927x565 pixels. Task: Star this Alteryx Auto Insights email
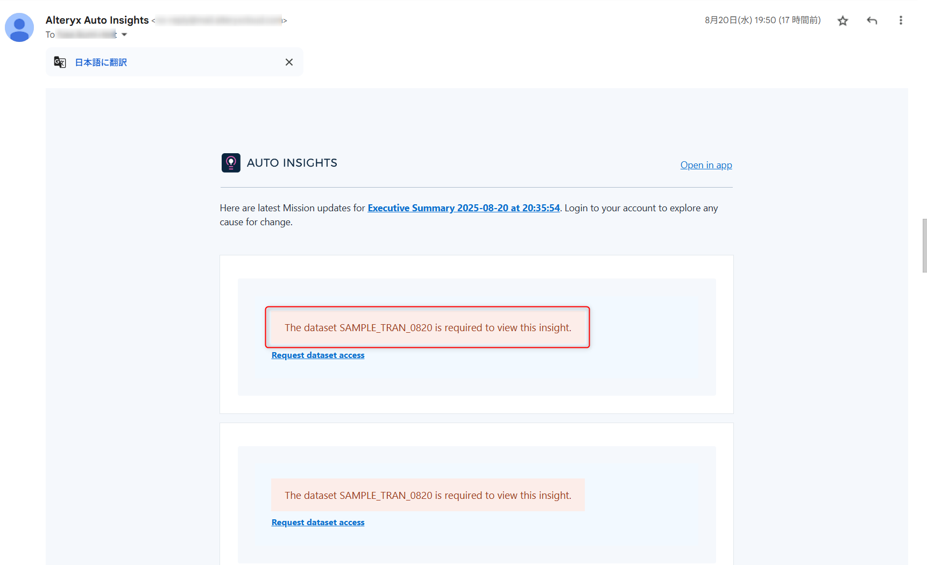[843, 20]
